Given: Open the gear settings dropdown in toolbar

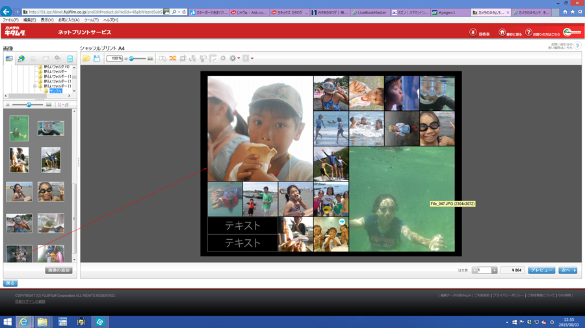Looking at the screenshot, I should pyautogui.click(x=234, y=58).
